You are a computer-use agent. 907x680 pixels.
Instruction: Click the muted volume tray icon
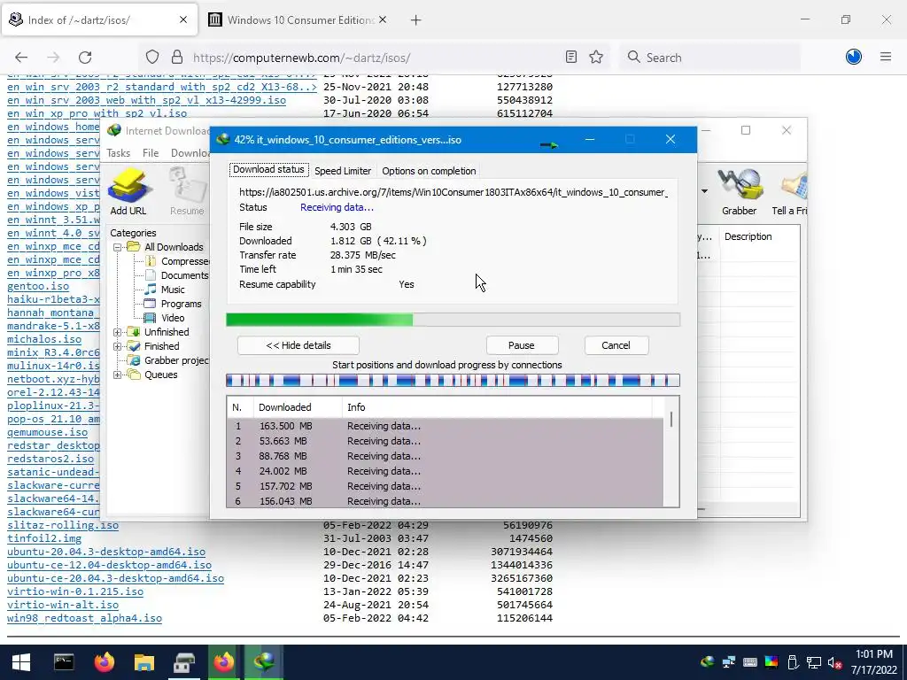point(834,662)
